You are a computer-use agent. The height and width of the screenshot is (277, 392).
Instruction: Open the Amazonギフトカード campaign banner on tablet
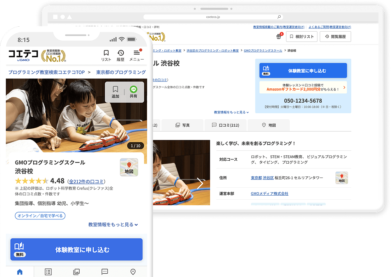pos(303,87)
